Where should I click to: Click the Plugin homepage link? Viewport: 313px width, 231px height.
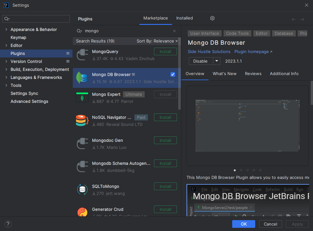251,51
